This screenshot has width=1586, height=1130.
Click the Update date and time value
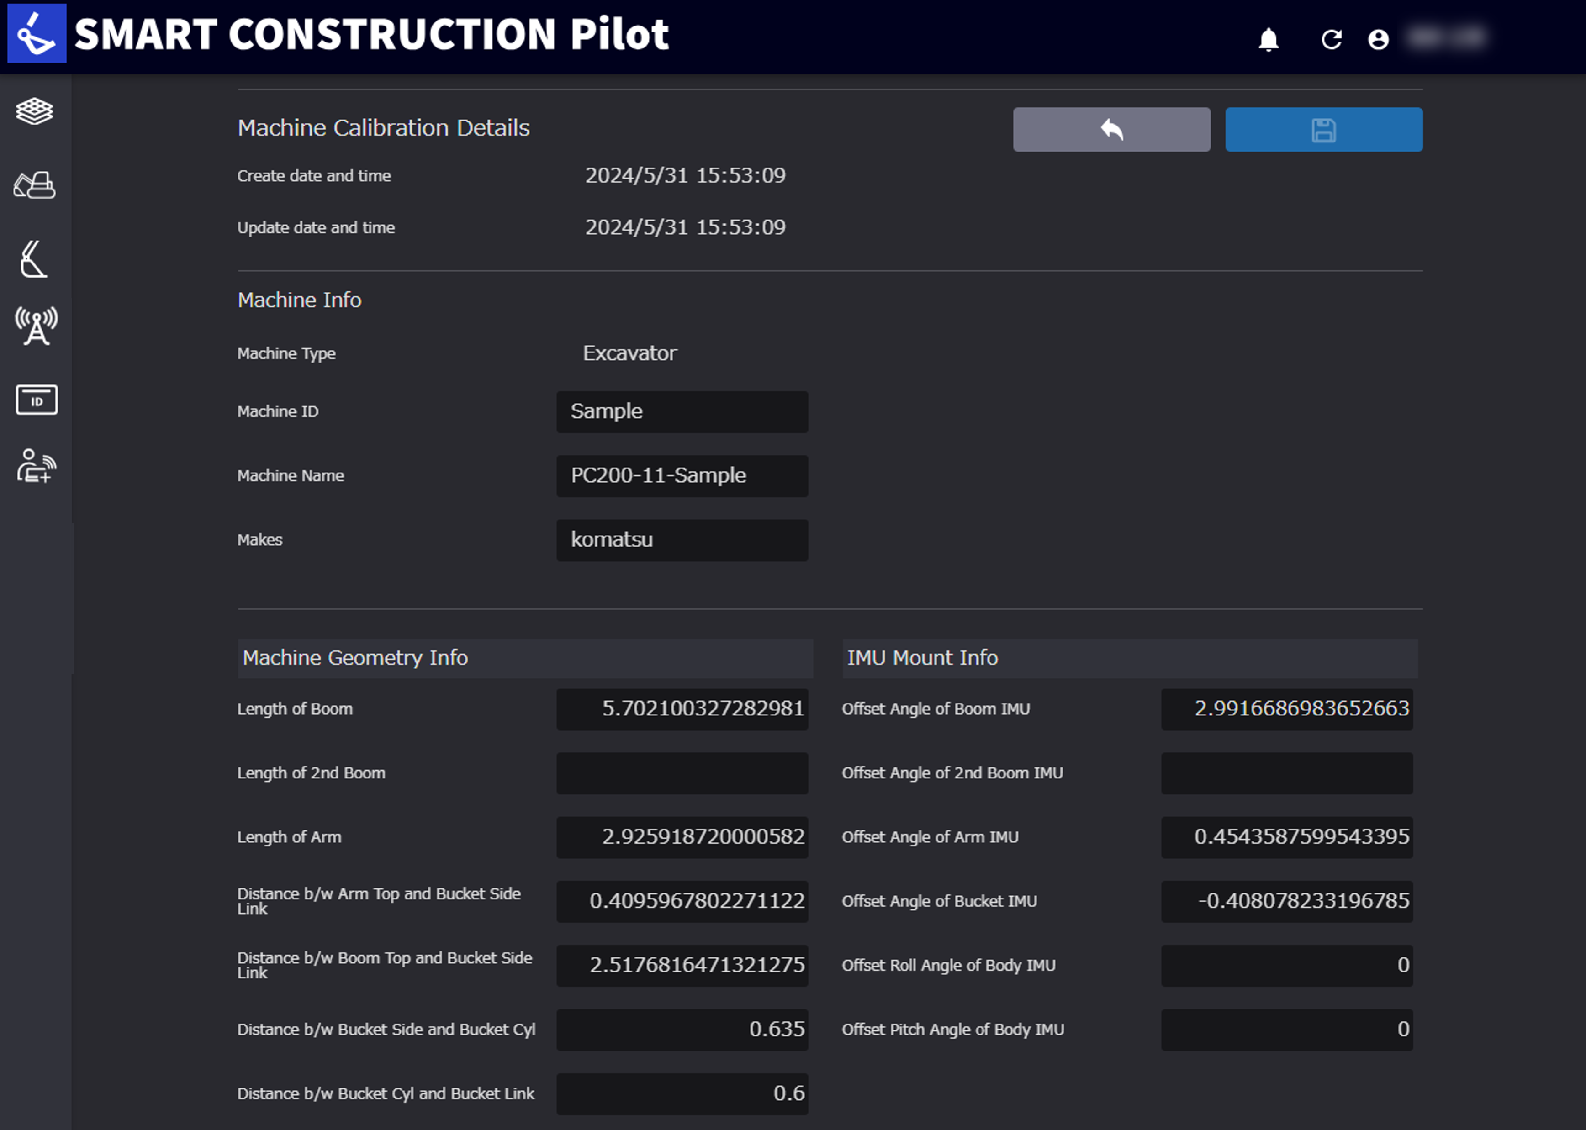point(685,227)
